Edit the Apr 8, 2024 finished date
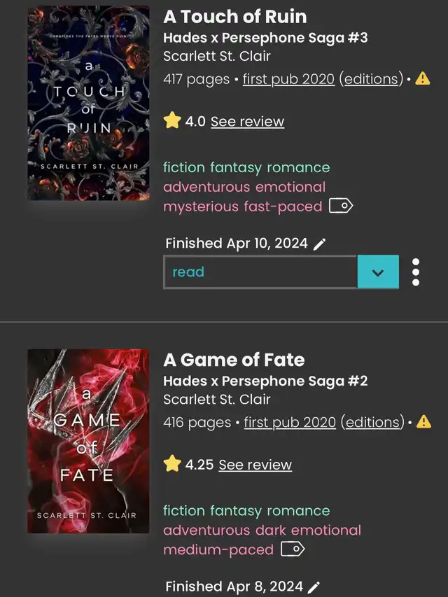The image size is (448, 597). pos(314,587)
